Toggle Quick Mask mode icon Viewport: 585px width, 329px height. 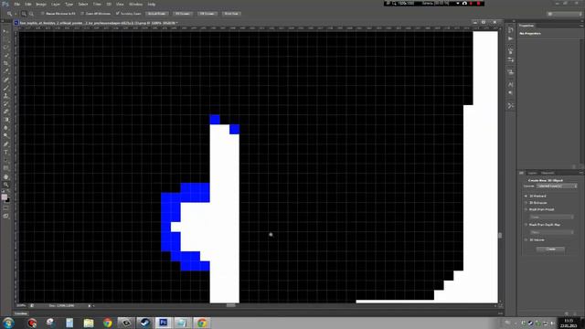[x=5, y=208]
